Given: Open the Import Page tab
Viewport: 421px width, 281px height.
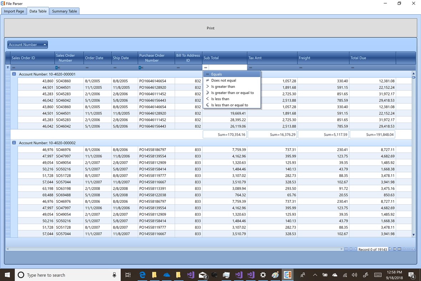Looking at the screenshot, I should tap(14, 11).
